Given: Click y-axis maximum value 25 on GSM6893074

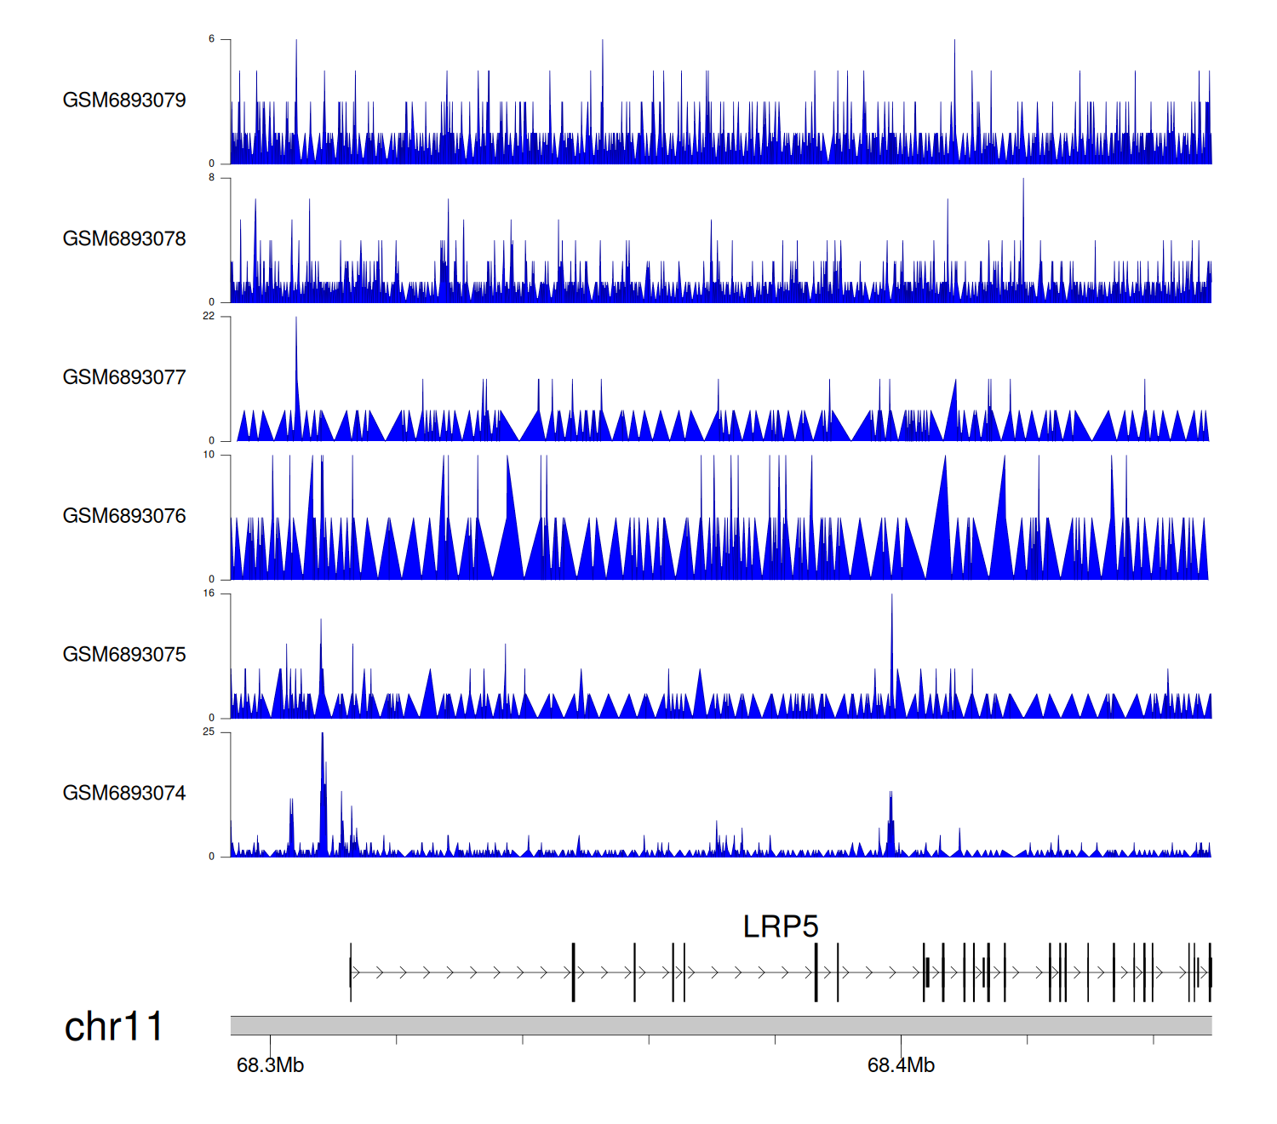Looking at the screenshot, I should tap(209, 732).
